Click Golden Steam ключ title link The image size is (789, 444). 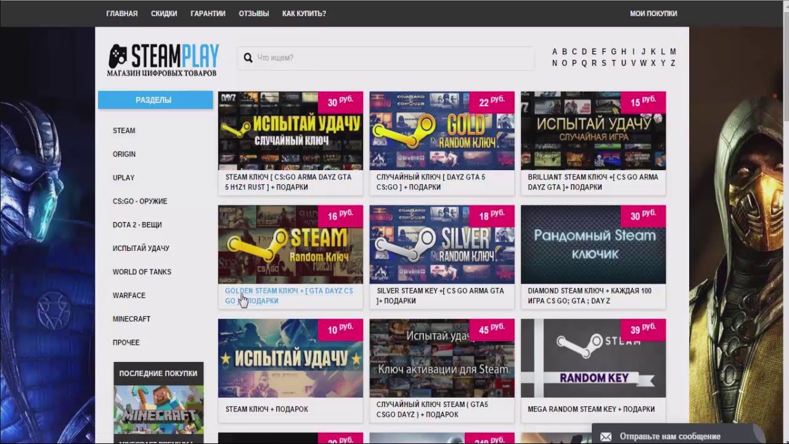[289, 296]
